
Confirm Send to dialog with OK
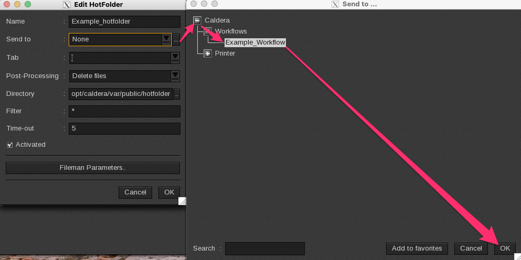tap(505, 248)
